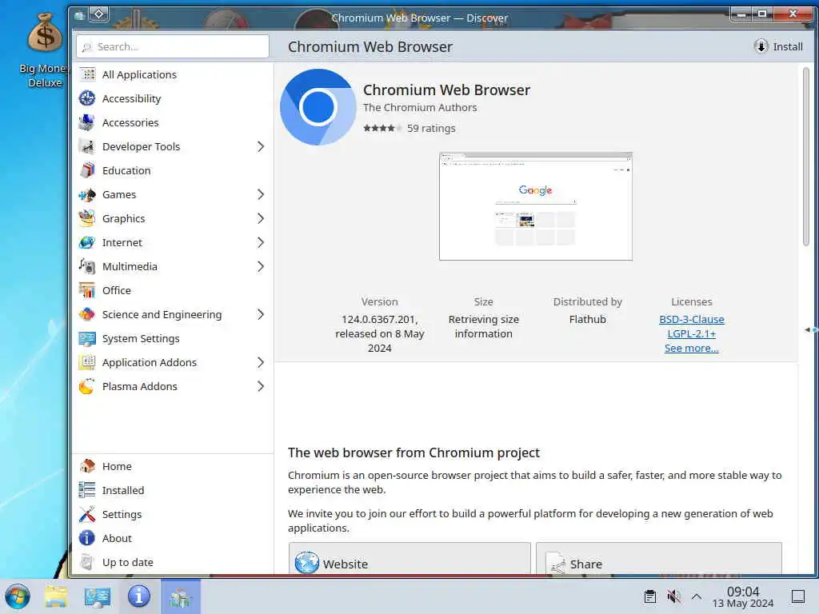
Task: Click the Graphics paint bucket icon
Action: (x=87, y=219)
